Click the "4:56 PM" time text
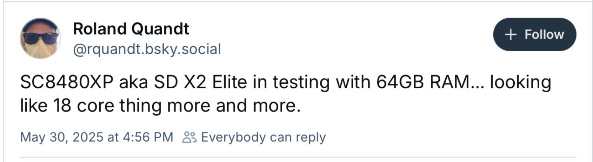593x162 pixels. click(x=148, y=137)
